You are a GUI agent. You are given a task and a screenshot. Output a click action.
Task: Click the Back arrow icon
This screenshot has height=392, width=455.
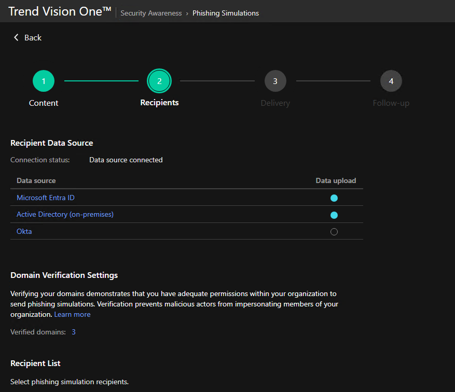[x=16, y=37]
